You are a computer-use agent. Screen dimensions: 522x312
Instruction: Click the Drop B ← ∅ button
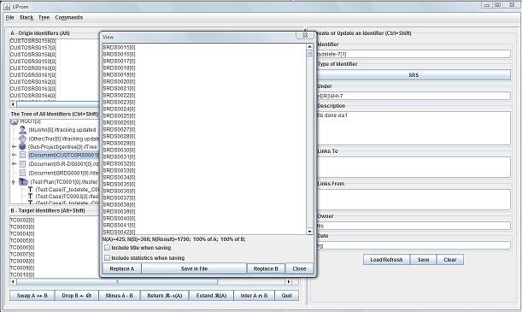point(77,296)
